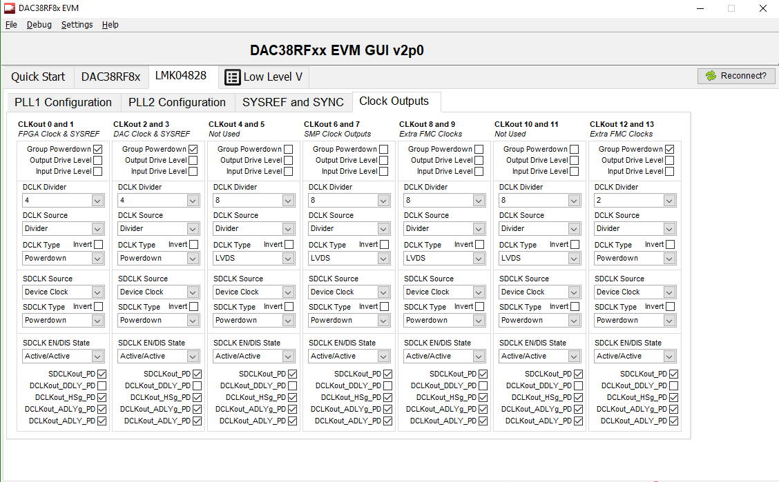Image resolution: width=779 pixels, height=482 pixels.
Task: Uncheck Group Powerdown for CLKout 12 and 13
Action: point(670,149)
